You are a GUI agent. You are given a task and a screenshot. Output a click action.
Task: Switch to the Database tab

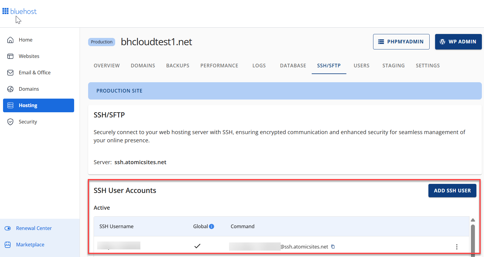click(293, 66)
